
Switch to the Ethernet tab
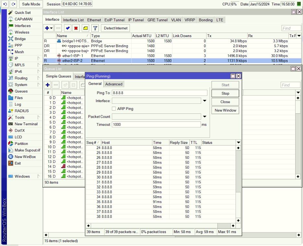point(94,20)
